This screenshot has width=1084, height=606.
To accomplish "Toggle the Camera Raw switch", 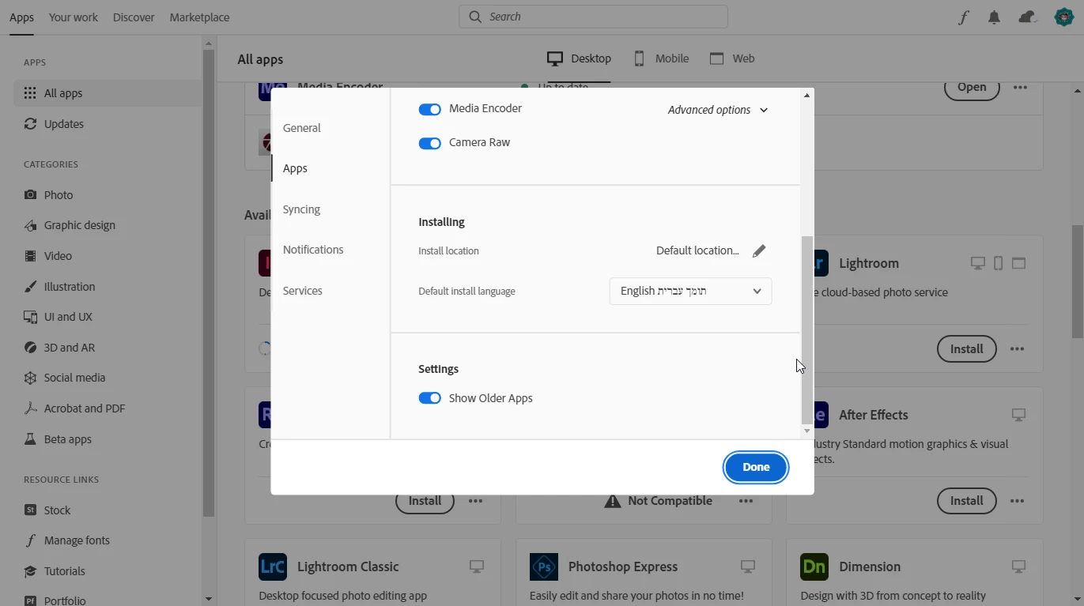I will click(429, 144).
